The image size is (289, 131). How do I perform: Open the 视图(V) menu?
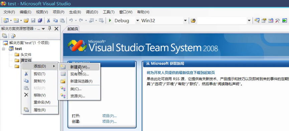point(42,12)
